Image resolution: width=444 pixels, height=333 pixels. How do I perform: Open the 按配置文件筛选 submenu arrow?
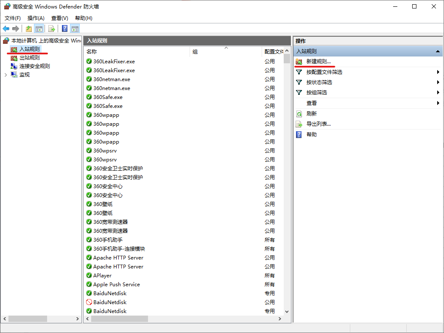(x=438, y=72)
